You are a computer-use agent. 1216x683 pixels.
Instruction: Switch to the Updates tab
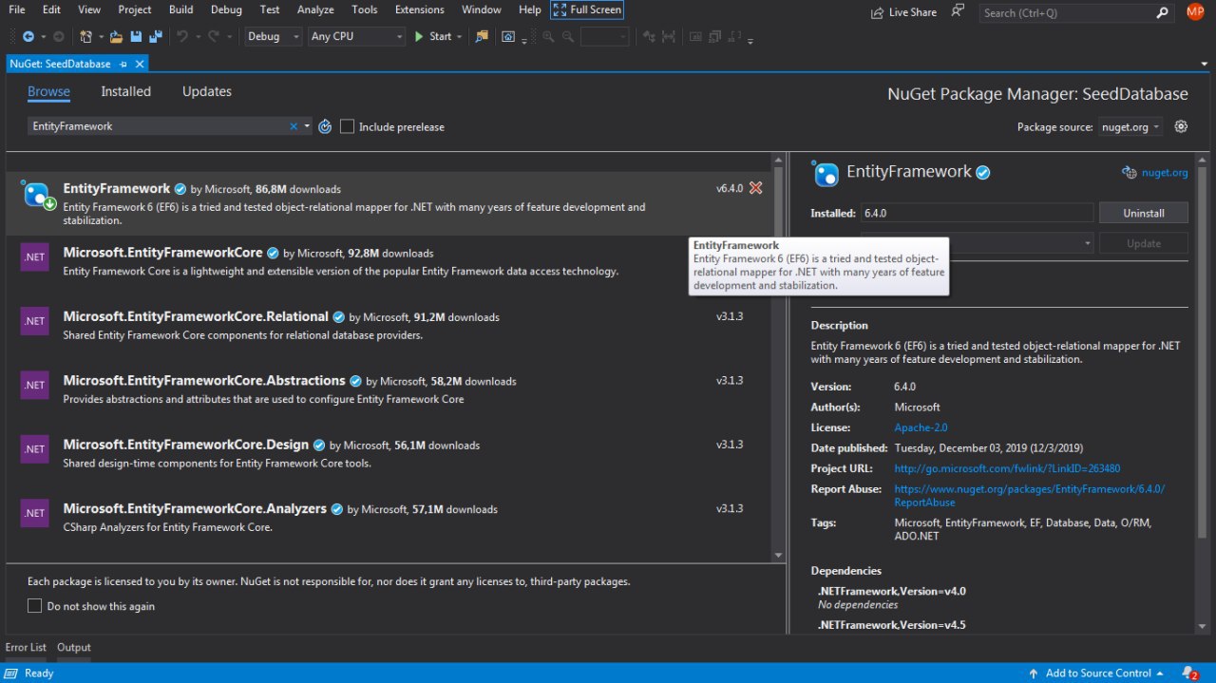(206, 91)
